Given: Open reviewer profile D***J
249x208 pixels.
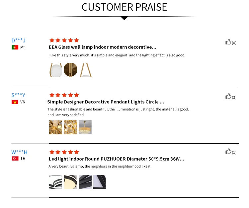Looking at the screenshot, I should pyautogui.click(x=18, y=40).
